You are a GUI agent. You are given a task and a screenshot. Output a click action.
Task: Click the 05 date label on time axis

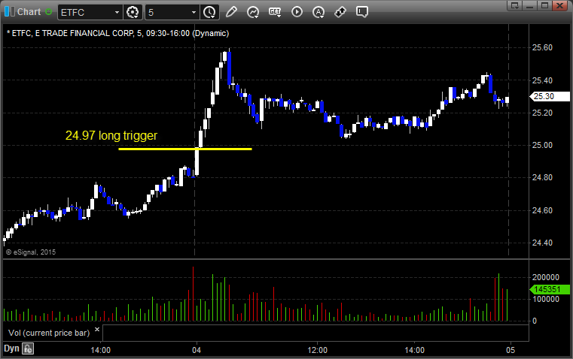[x=511, y=350]
